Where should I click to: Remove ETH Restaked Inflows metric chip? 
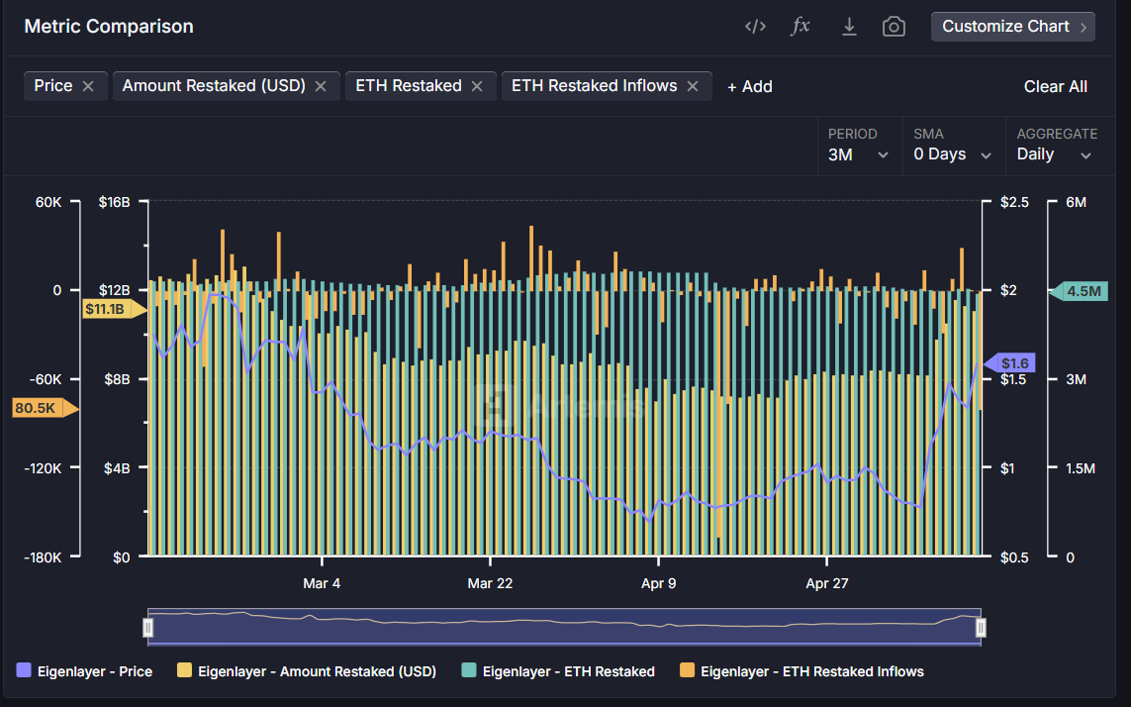pos(693,86)
